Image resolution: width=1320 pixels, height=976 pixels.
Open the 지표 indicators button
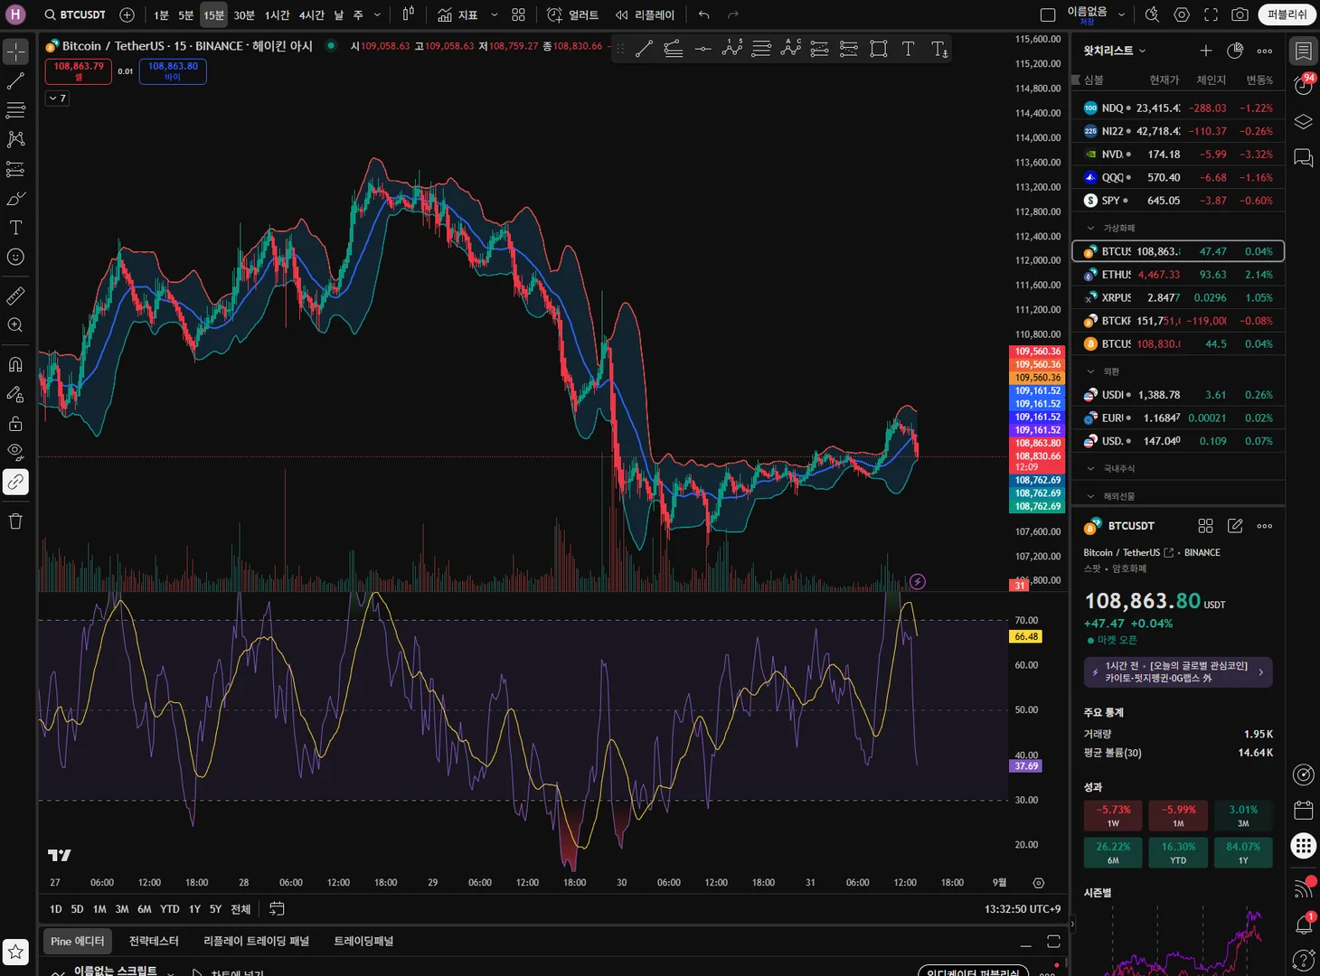pyautogui.click(x=457, y=14)
